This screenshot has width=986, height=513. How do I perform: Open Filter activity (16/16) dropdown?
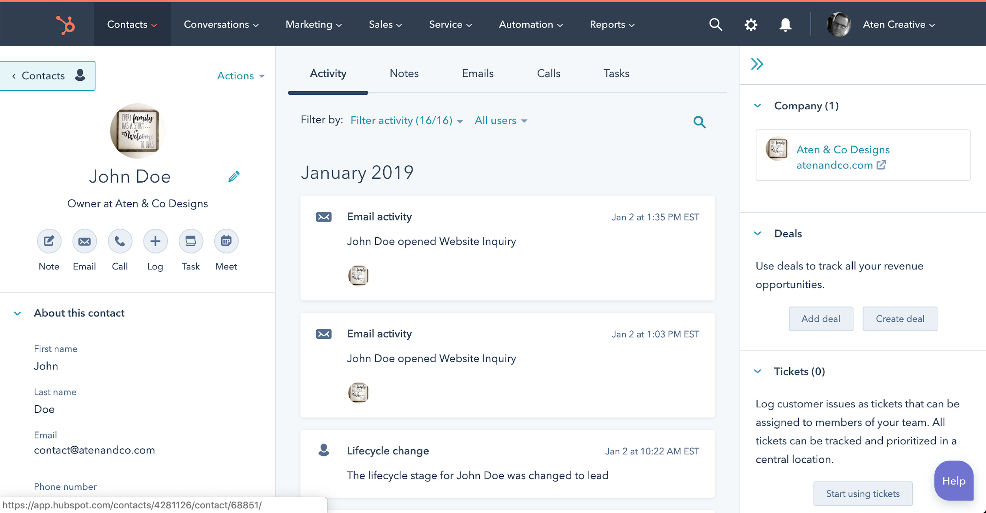407,120
